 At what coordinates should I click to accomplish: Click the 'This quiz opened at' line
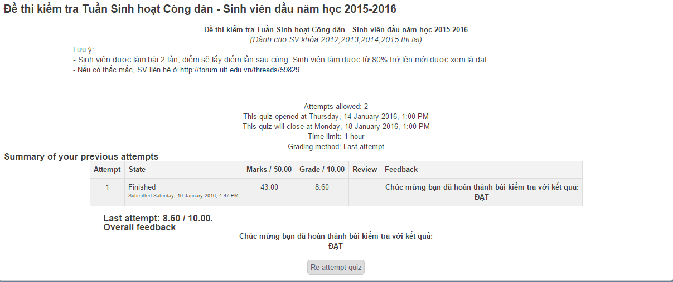[x=336, y=116]
